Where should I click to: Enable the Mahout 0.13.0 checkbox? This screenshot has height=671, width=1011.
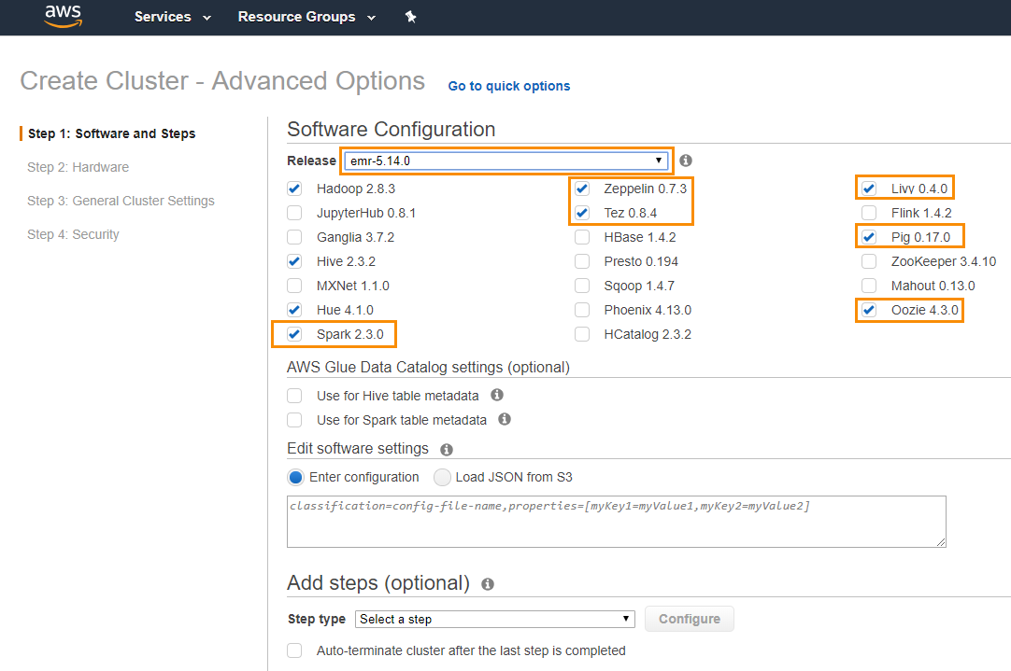click(x=869, y=286)
